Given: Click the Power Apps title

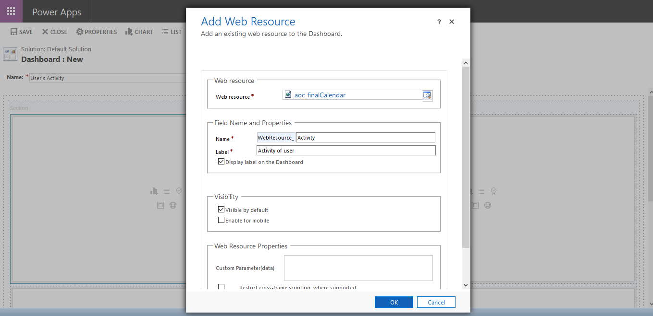Looking at the screenshot, I should tap(57, 12).
